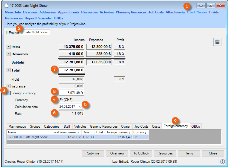
Task: Open the Job Costs bottom tab
Action: point(141,126)
